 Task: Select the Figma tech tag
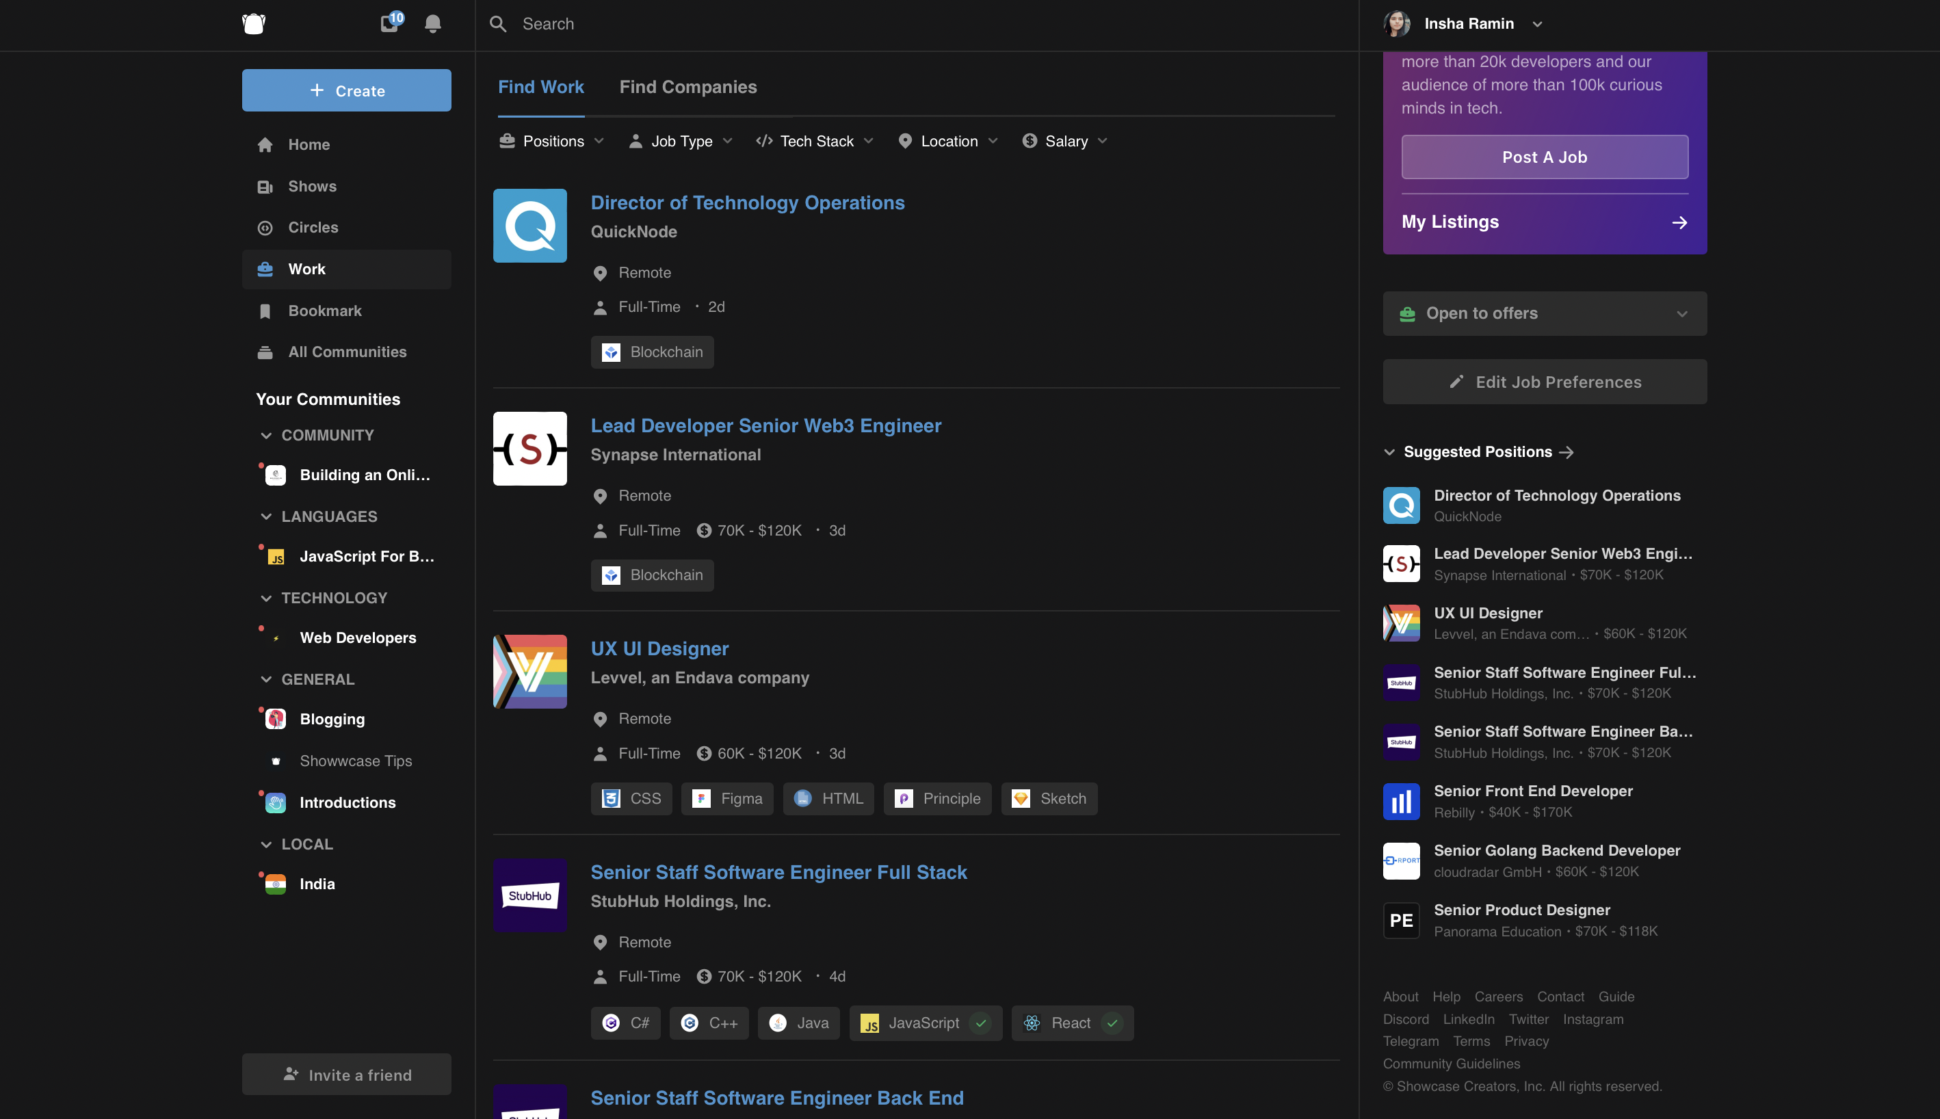727,800
